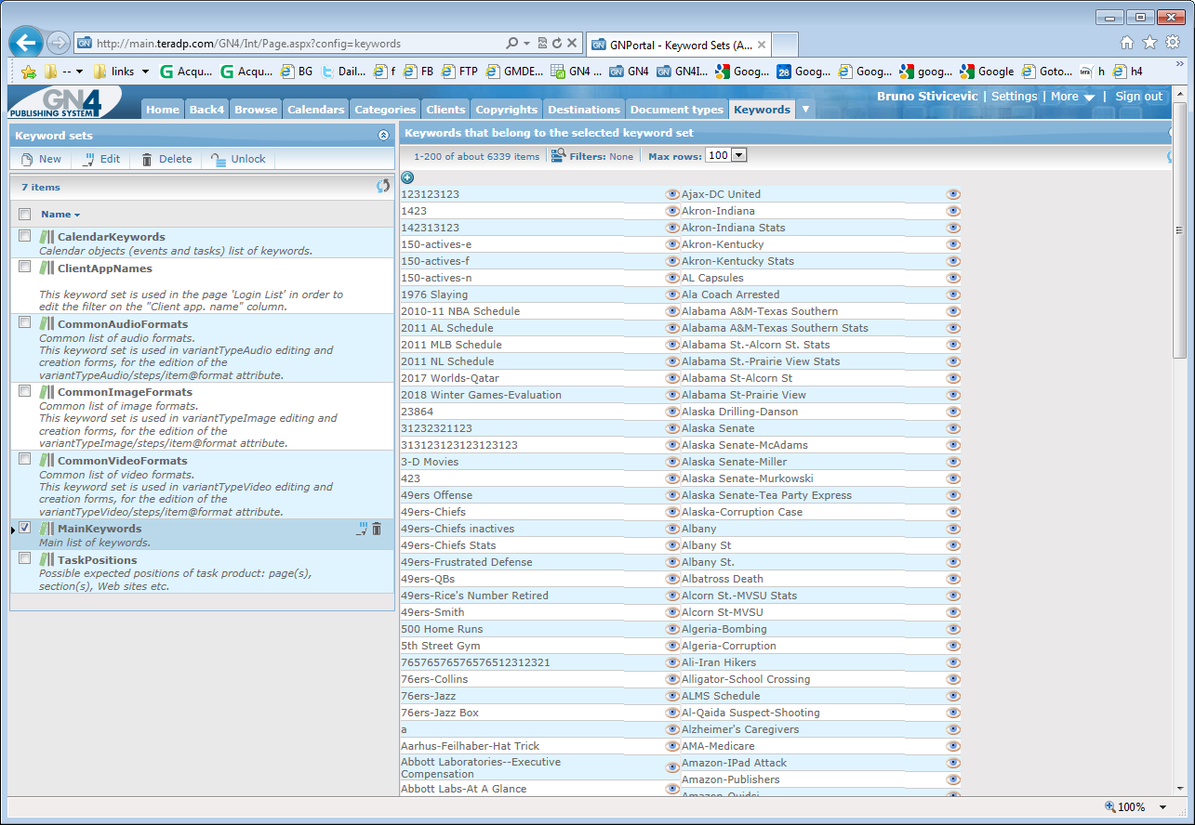Click the trash icon on MainKeywords row
Screen dimensions: 1195x825
pyautogui.click(x=377, y=529)
